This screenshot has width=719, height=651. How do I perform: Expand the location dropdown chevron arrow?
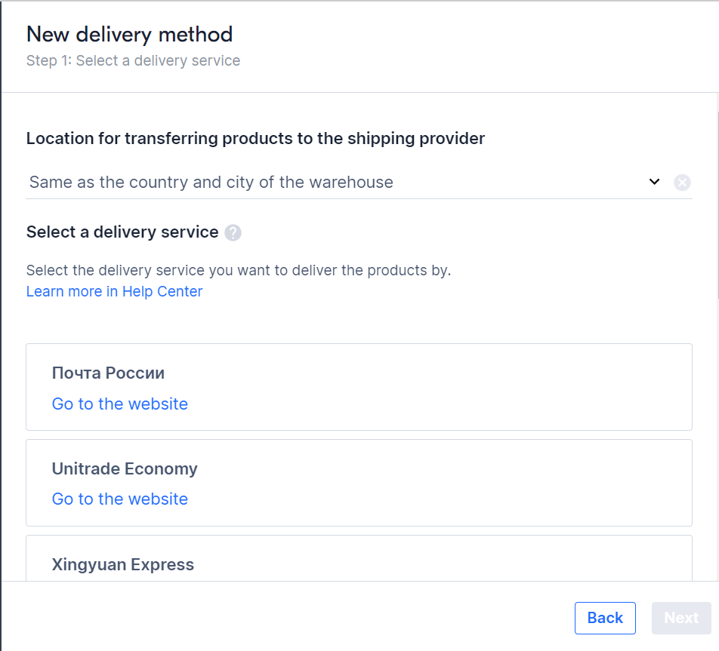click(654, 182)
